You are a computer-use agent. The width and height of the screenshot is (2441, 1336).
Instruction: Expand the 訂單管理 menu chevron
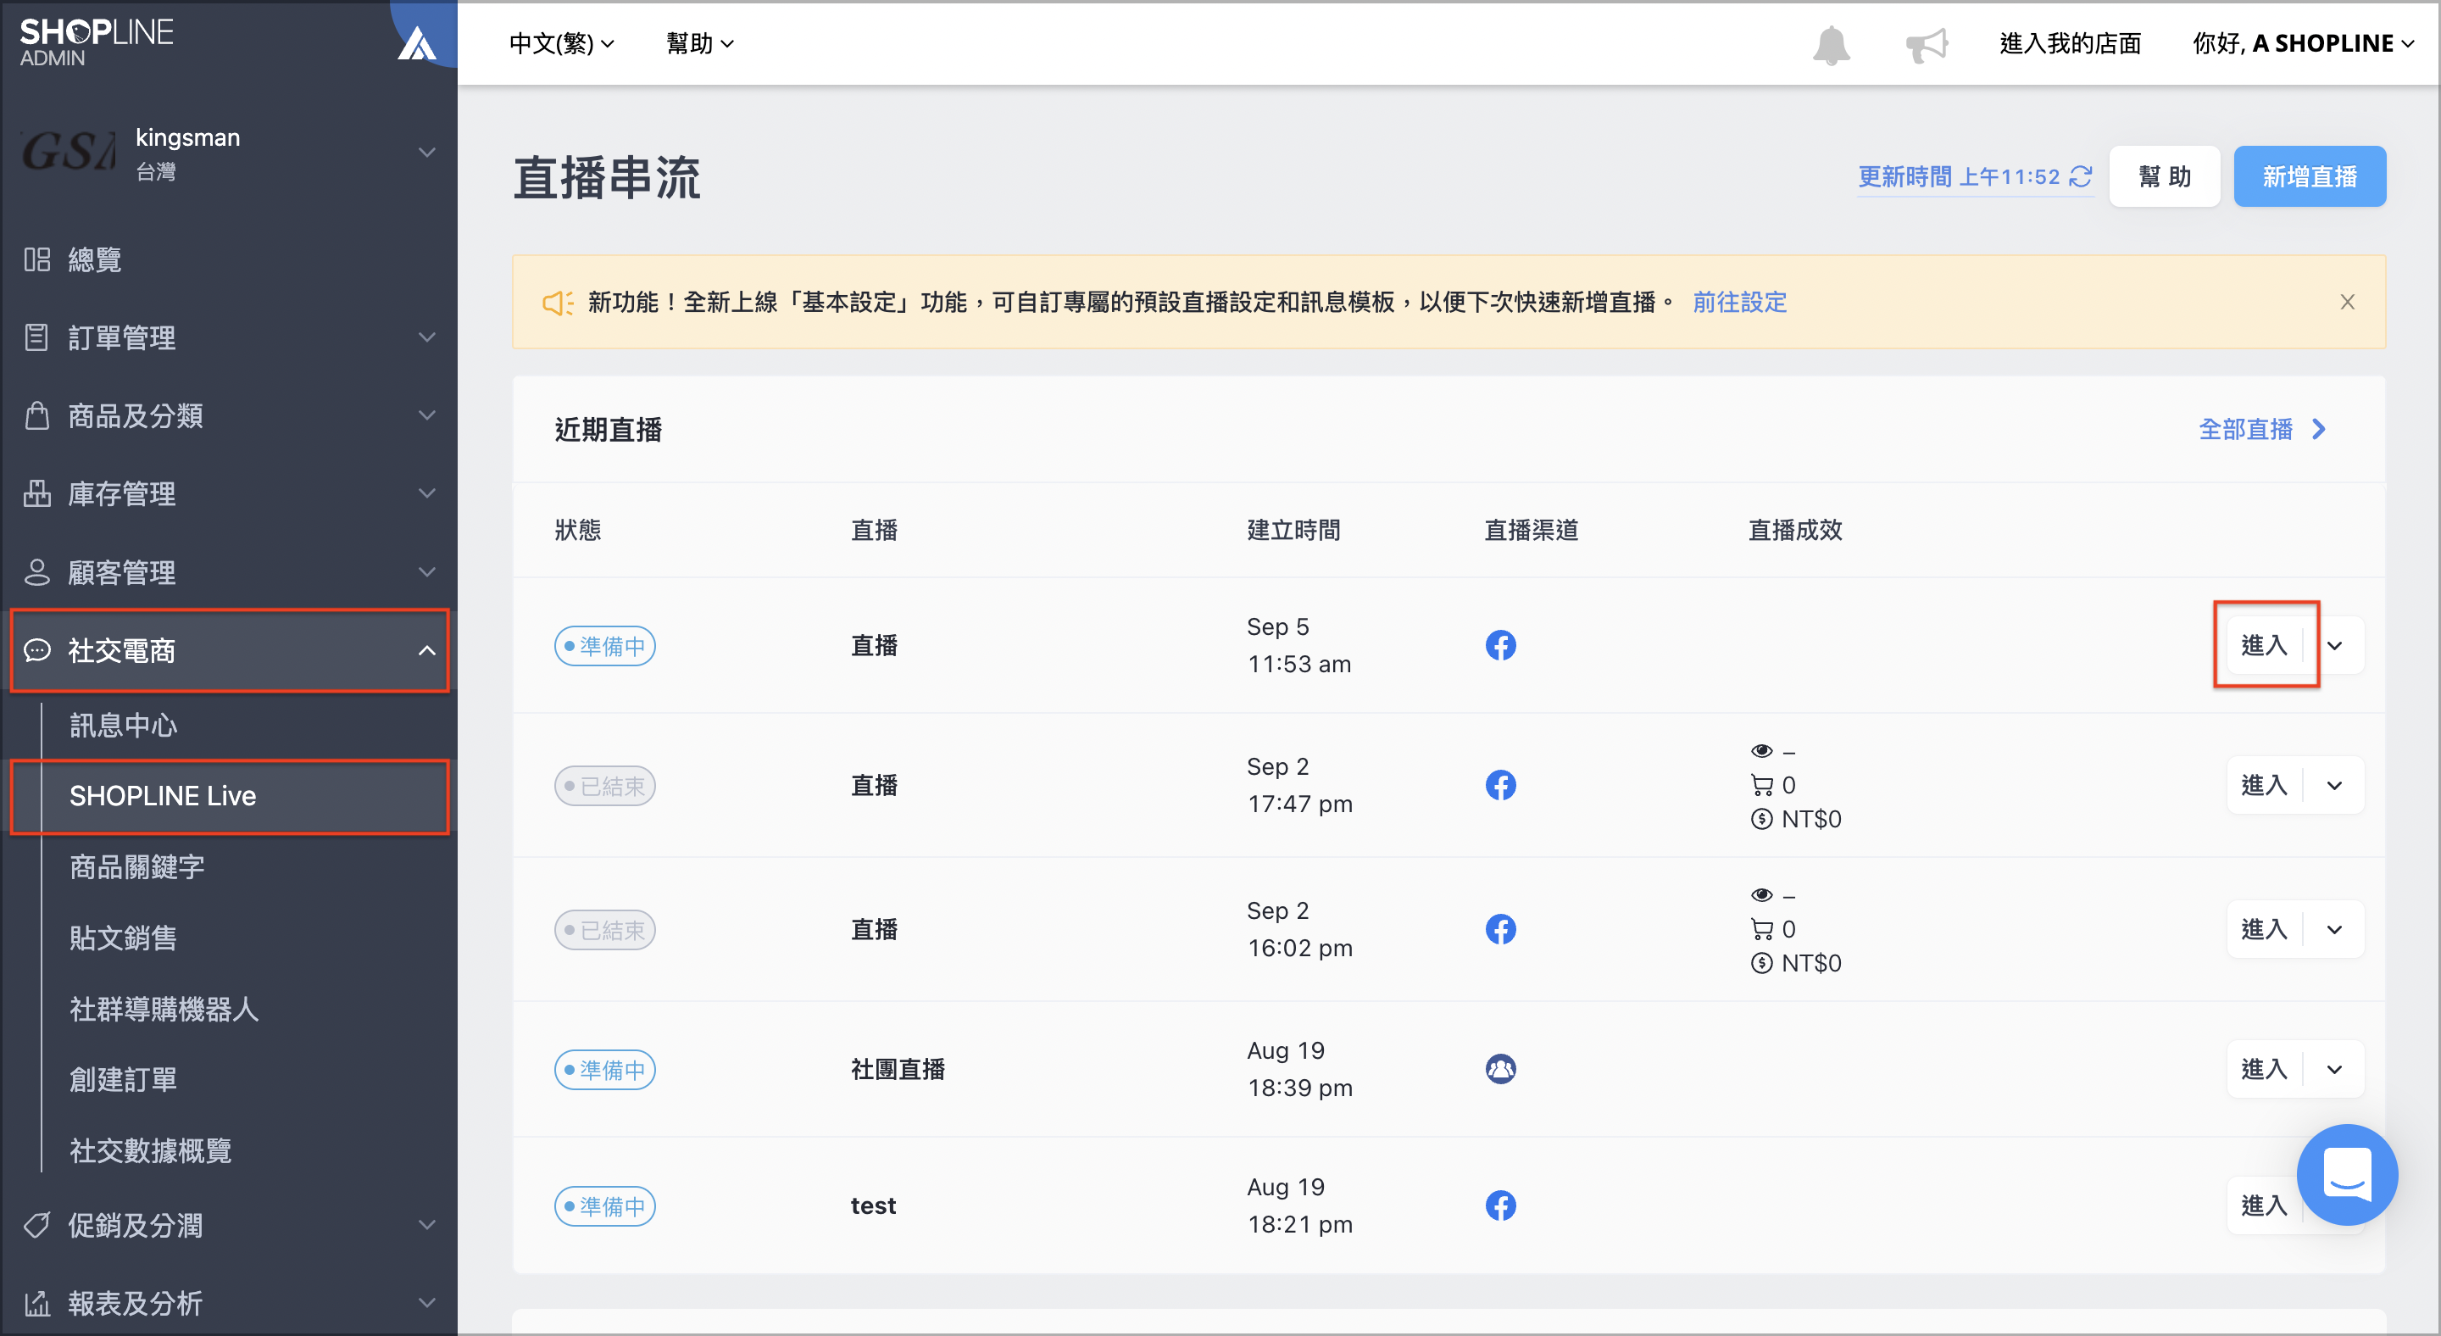coord(427,337)
